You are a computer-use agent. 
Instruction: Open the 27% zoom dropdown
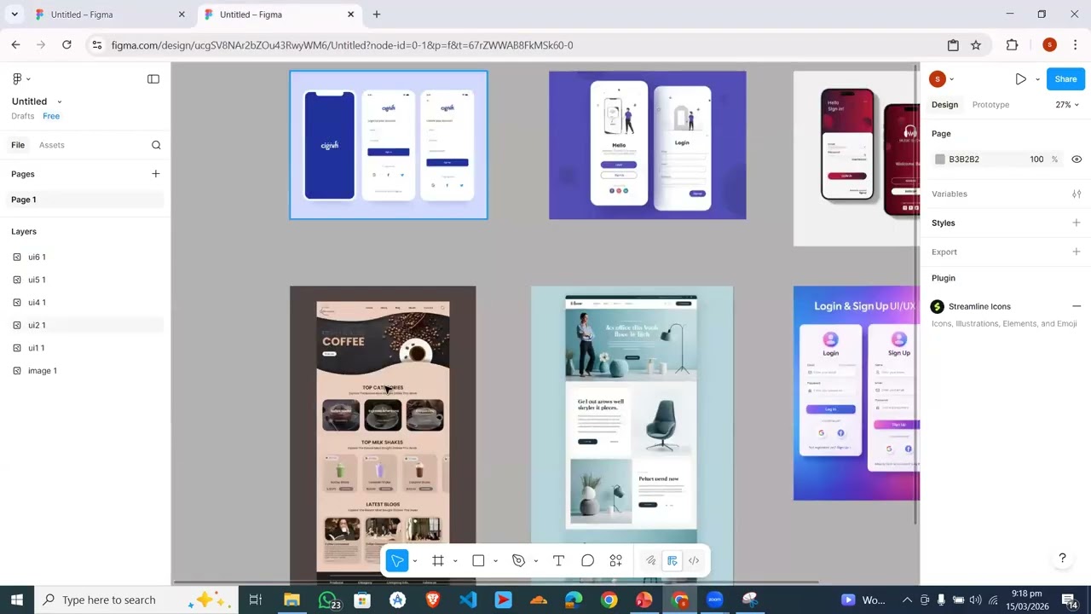tap(1067, 105)
